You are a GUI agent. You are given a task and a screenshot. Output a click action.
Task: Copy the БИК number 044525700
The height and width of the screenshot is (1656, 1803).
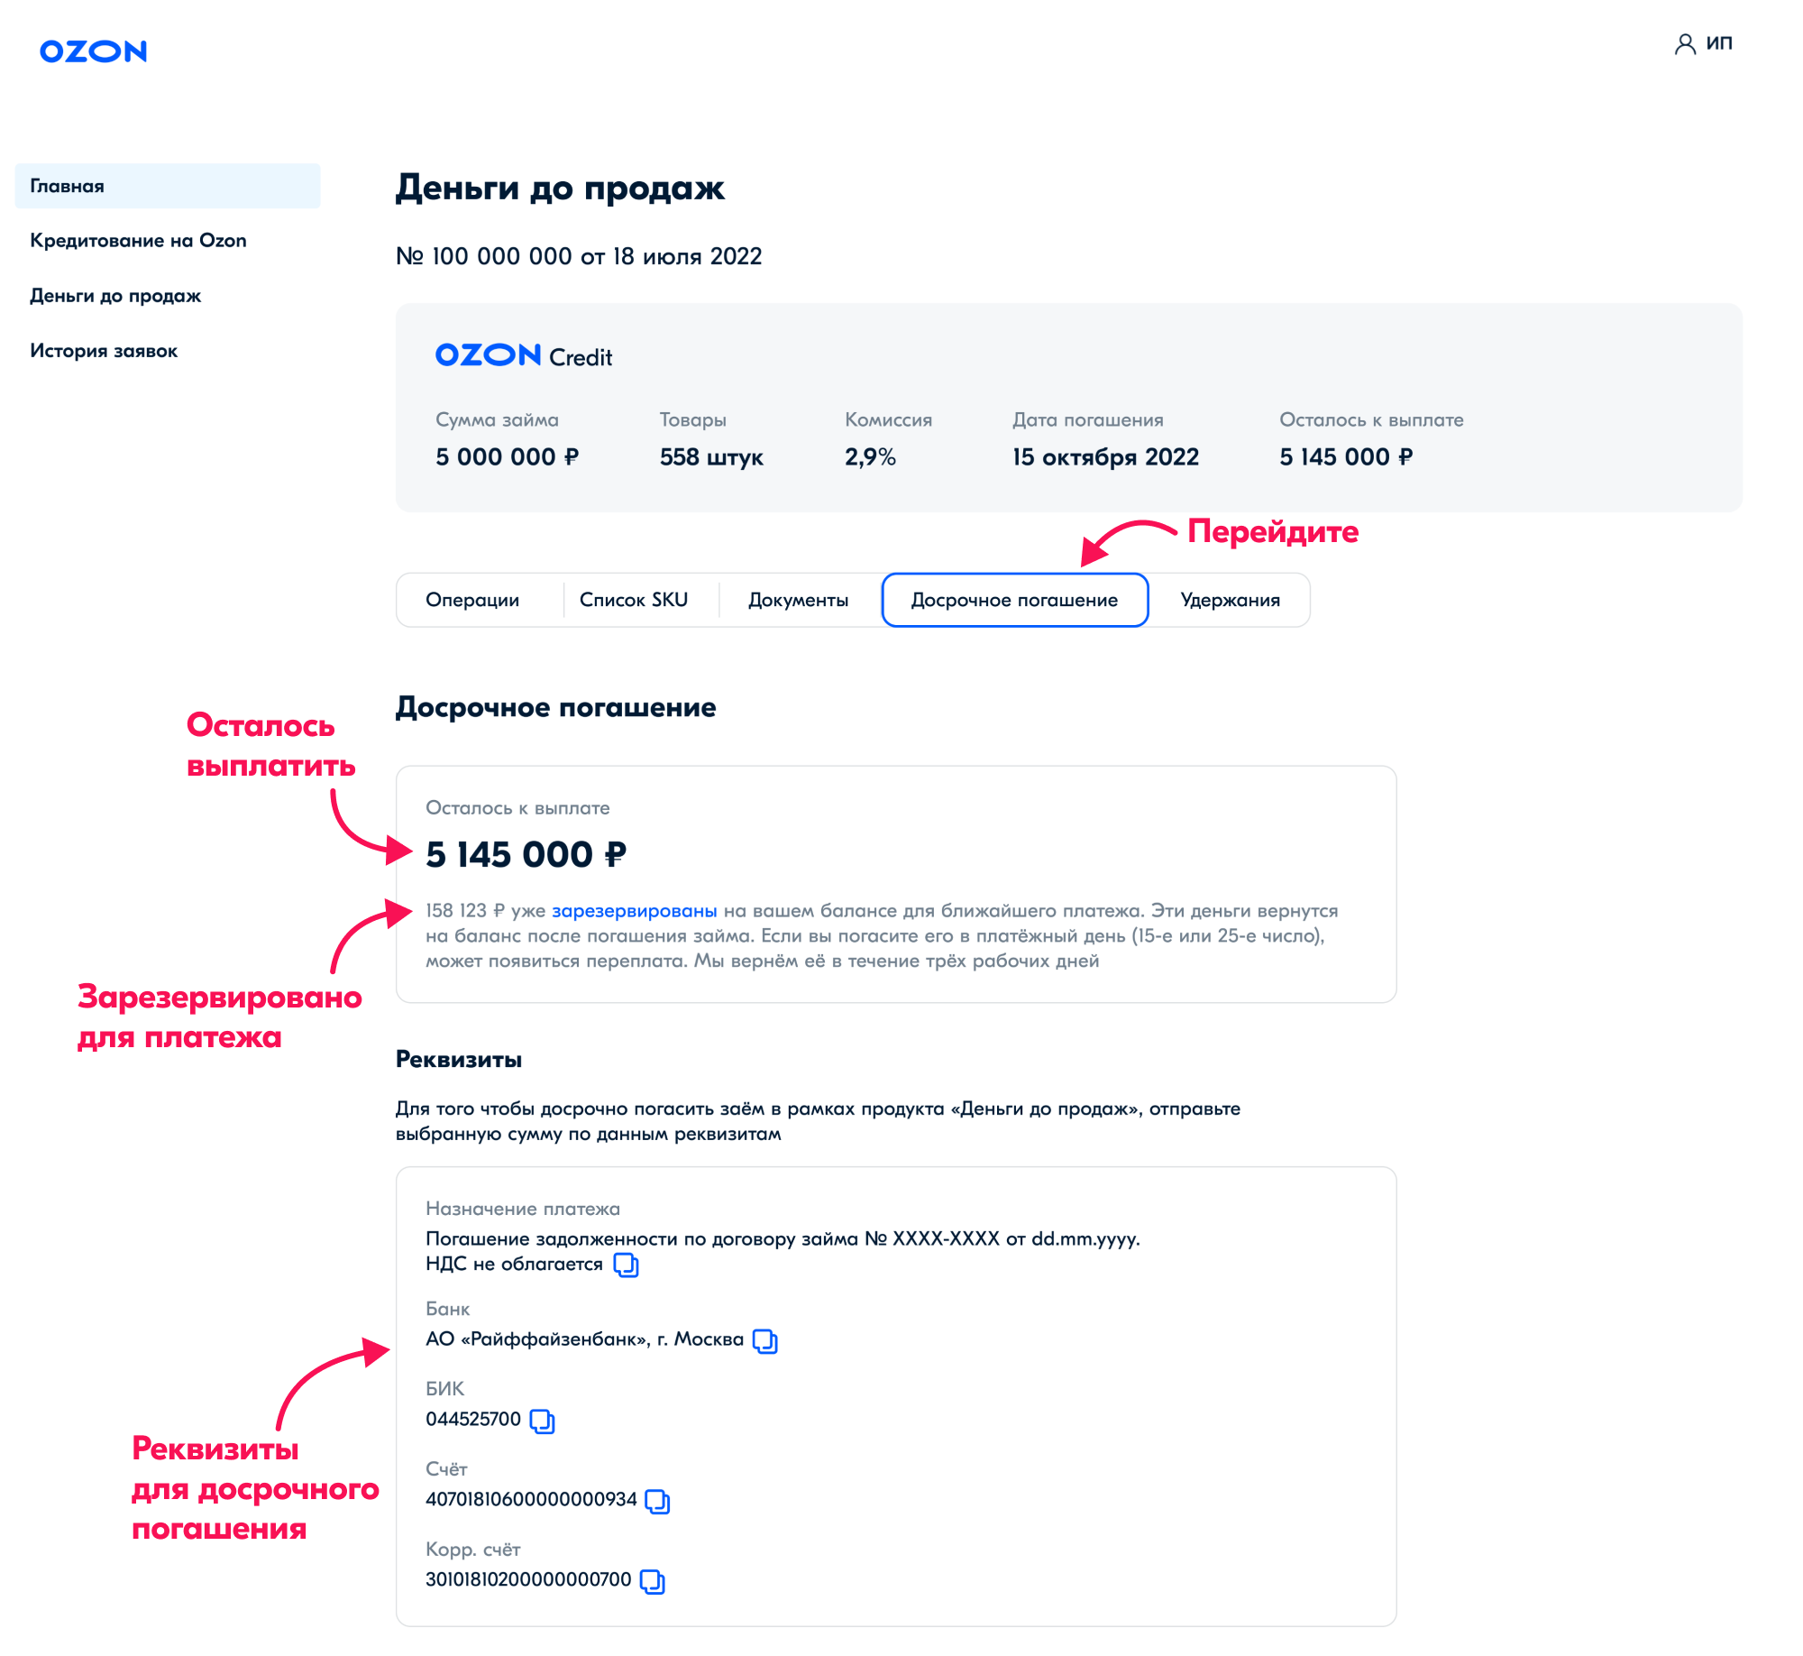tap(541, 1422)
